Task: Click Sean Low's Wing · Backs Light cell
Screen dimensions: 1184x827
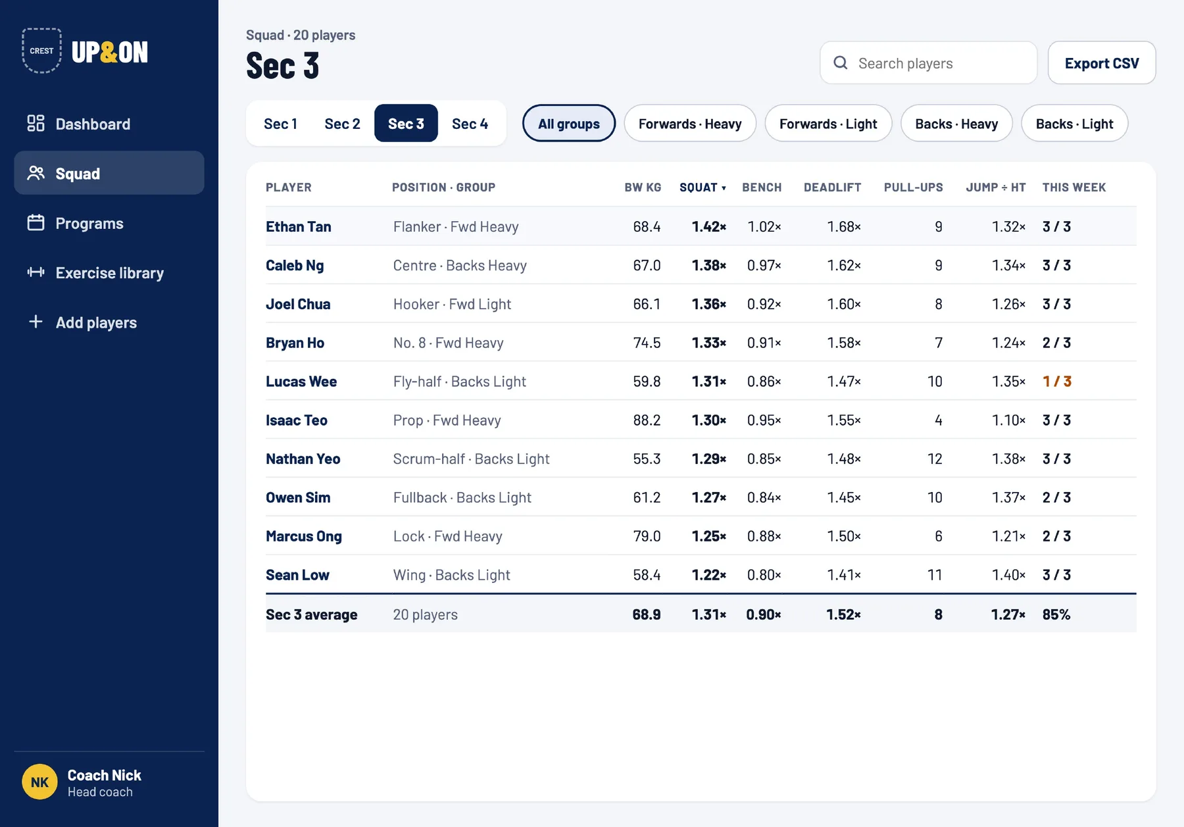Action: (x=451, y=575)
